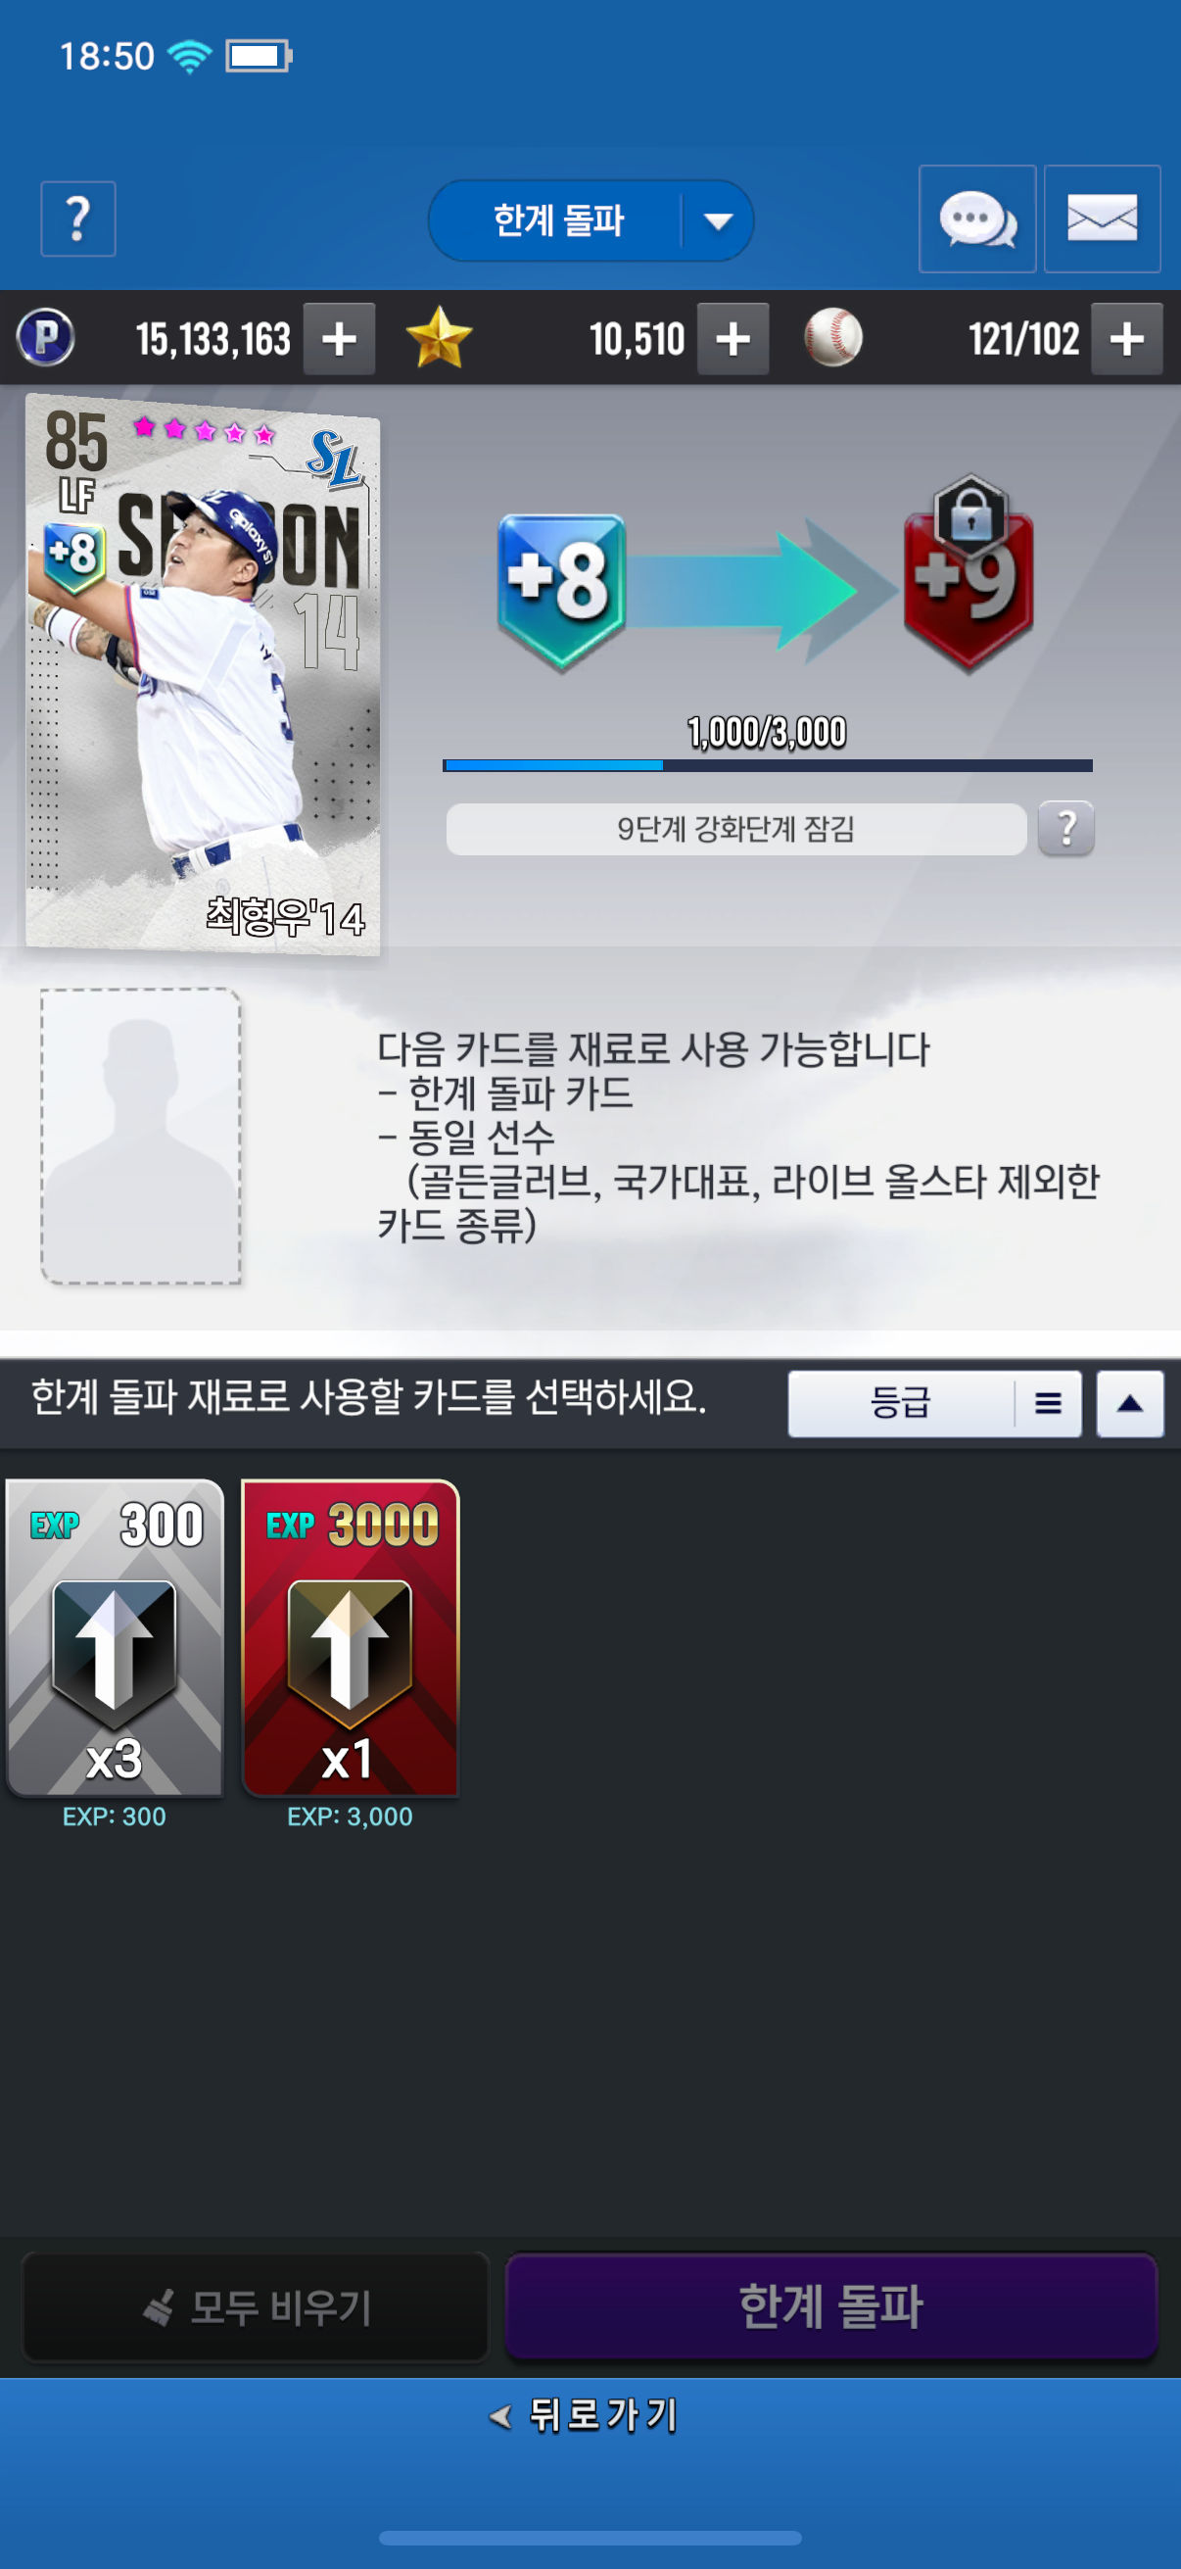Open the help question mark icon at top left
Viewport: 1181px width, 2569px height.
[77, 218]
